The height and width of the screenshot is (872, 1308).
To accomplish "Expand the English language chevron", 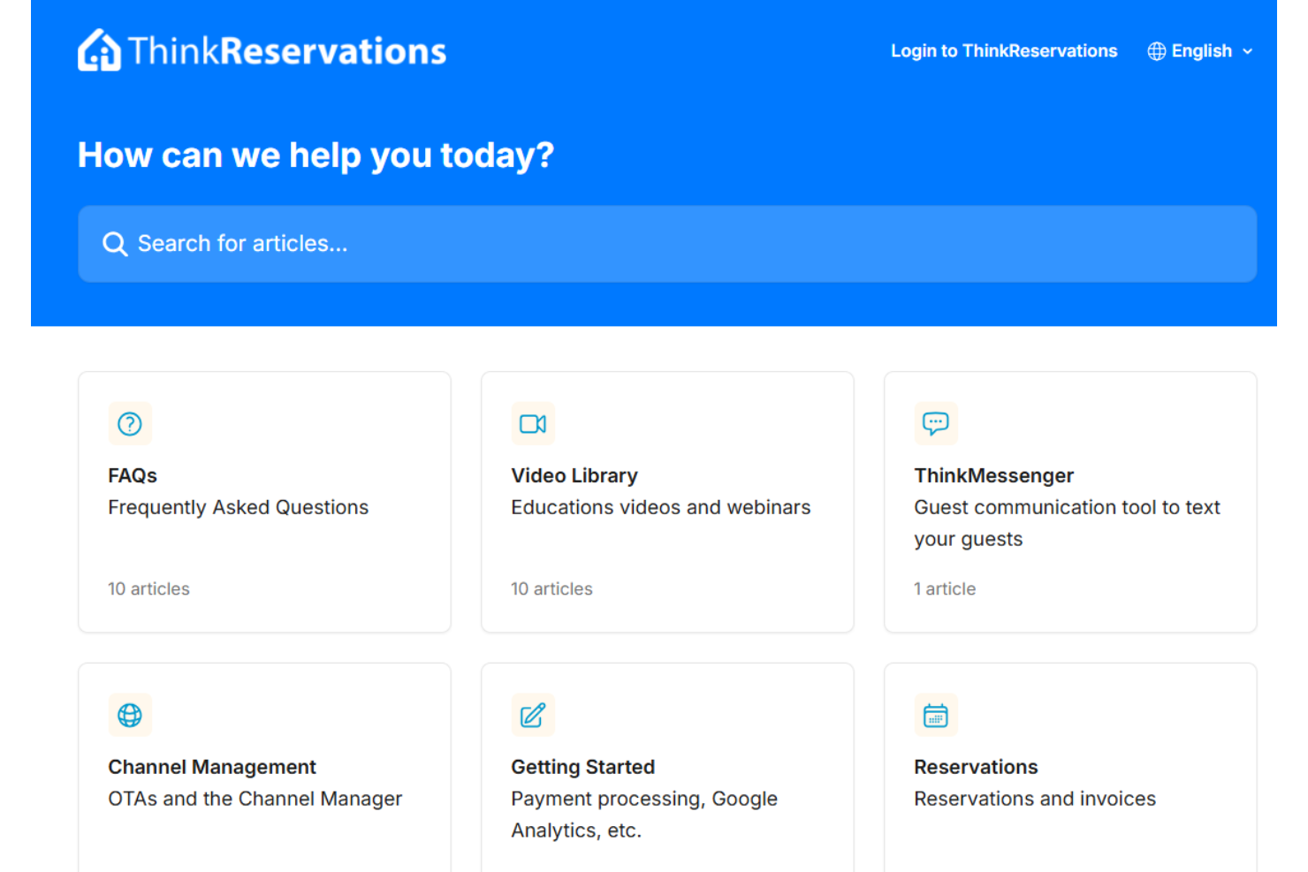I will pyautogui.click(x=1248, y=51).
